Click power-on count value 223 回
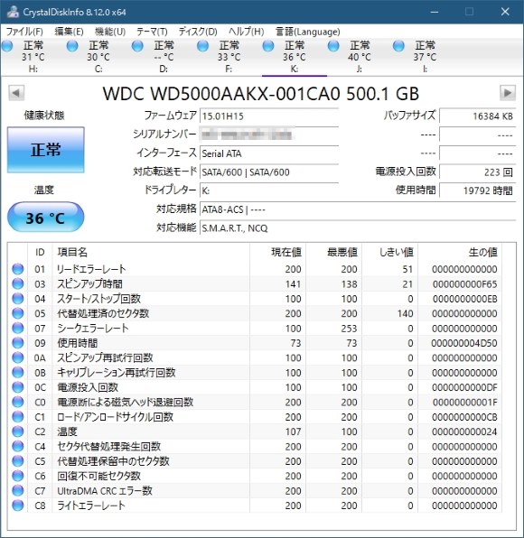 [x=478, y=172]
